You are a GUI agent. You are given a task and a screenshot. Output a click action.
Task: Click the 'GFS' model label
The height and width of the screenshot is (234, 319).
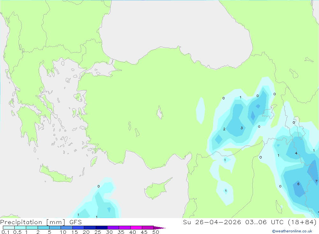coord(76,222)
